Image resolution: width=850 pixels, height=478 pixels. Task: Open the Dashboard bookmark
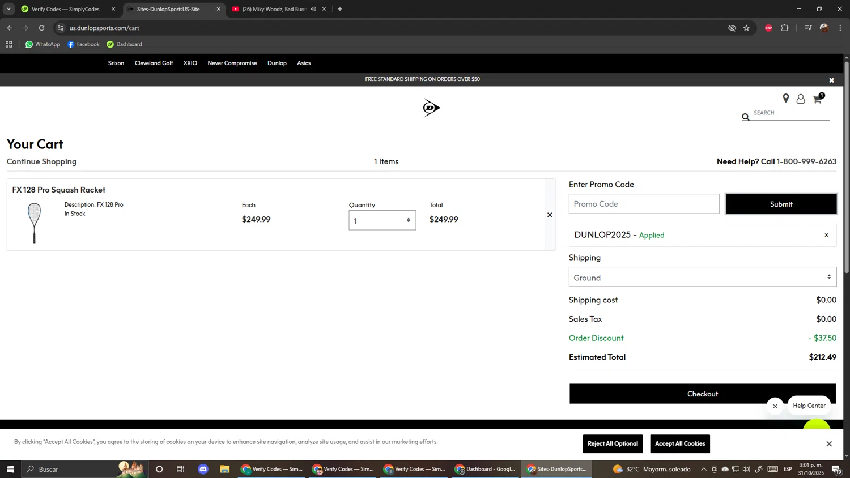click(125, 44)
